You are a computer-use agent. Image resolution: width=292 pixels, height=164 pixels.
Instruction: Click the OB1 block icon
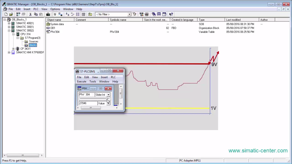pos(48,28)
